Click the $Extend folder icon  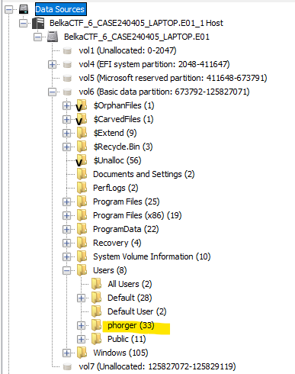[82, 133]
